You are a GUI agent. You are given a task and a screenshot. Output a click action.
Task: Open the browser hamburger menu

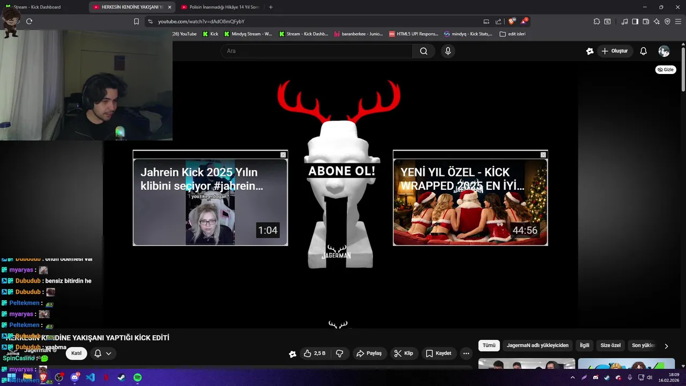678,21
